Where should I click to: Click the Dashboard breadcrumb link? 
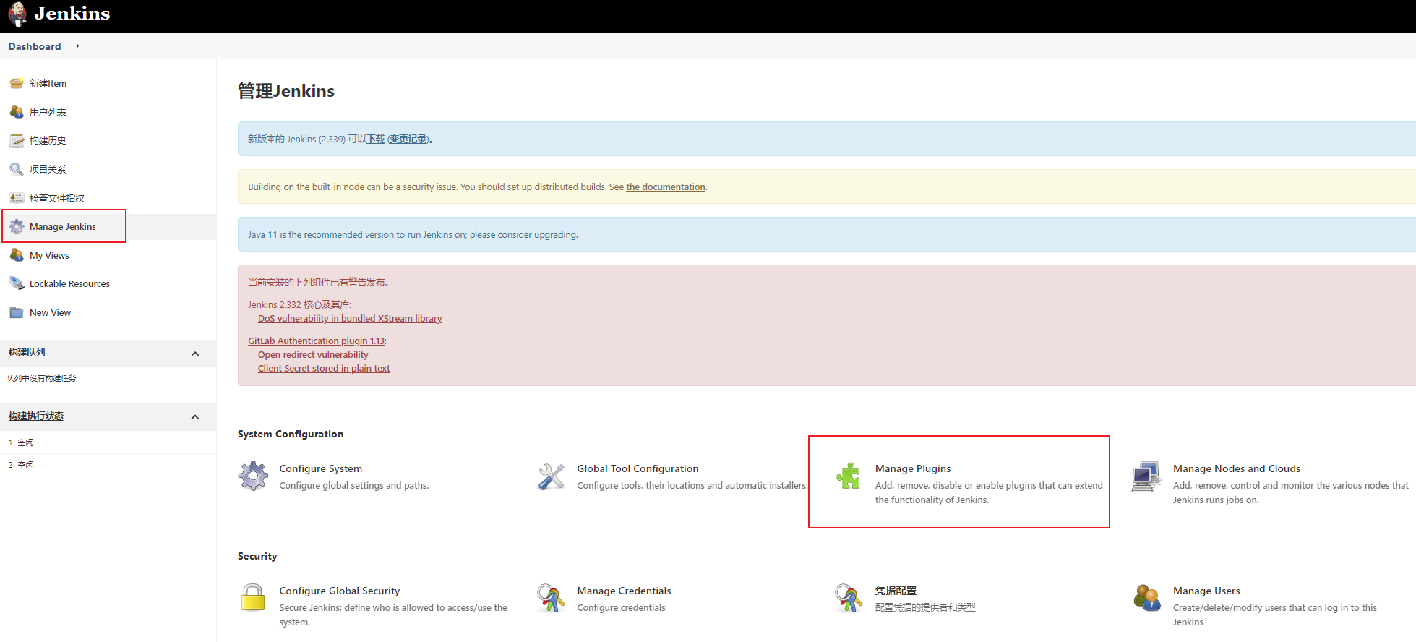[35, 46]
